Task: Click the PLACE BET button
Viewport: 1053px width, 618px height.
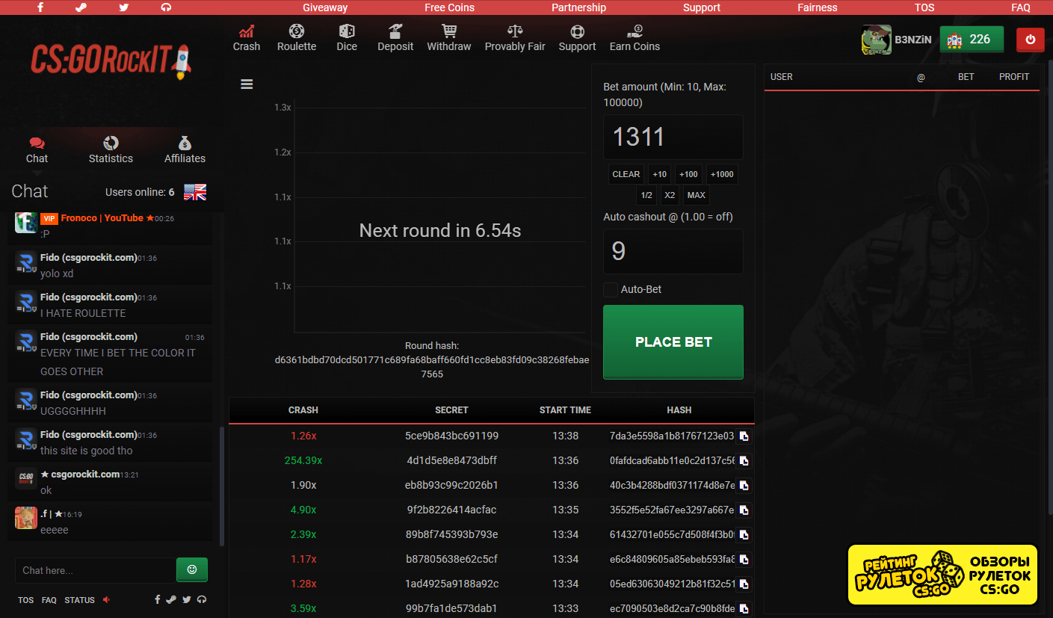Action: point(673,342)
